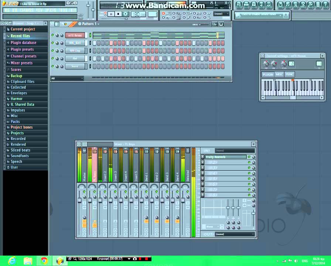Select the reFX Nexus channel button
This screenshot has width=331, height=266.
click(x=75, y=35)
